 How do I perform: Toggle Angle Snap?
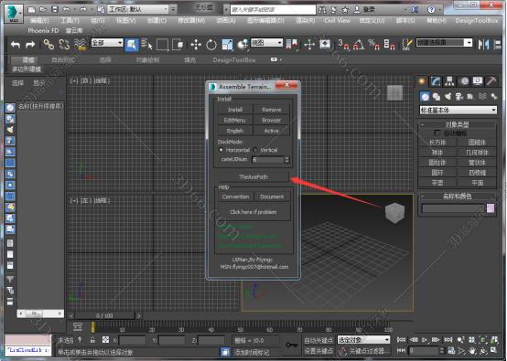(359, 44)
